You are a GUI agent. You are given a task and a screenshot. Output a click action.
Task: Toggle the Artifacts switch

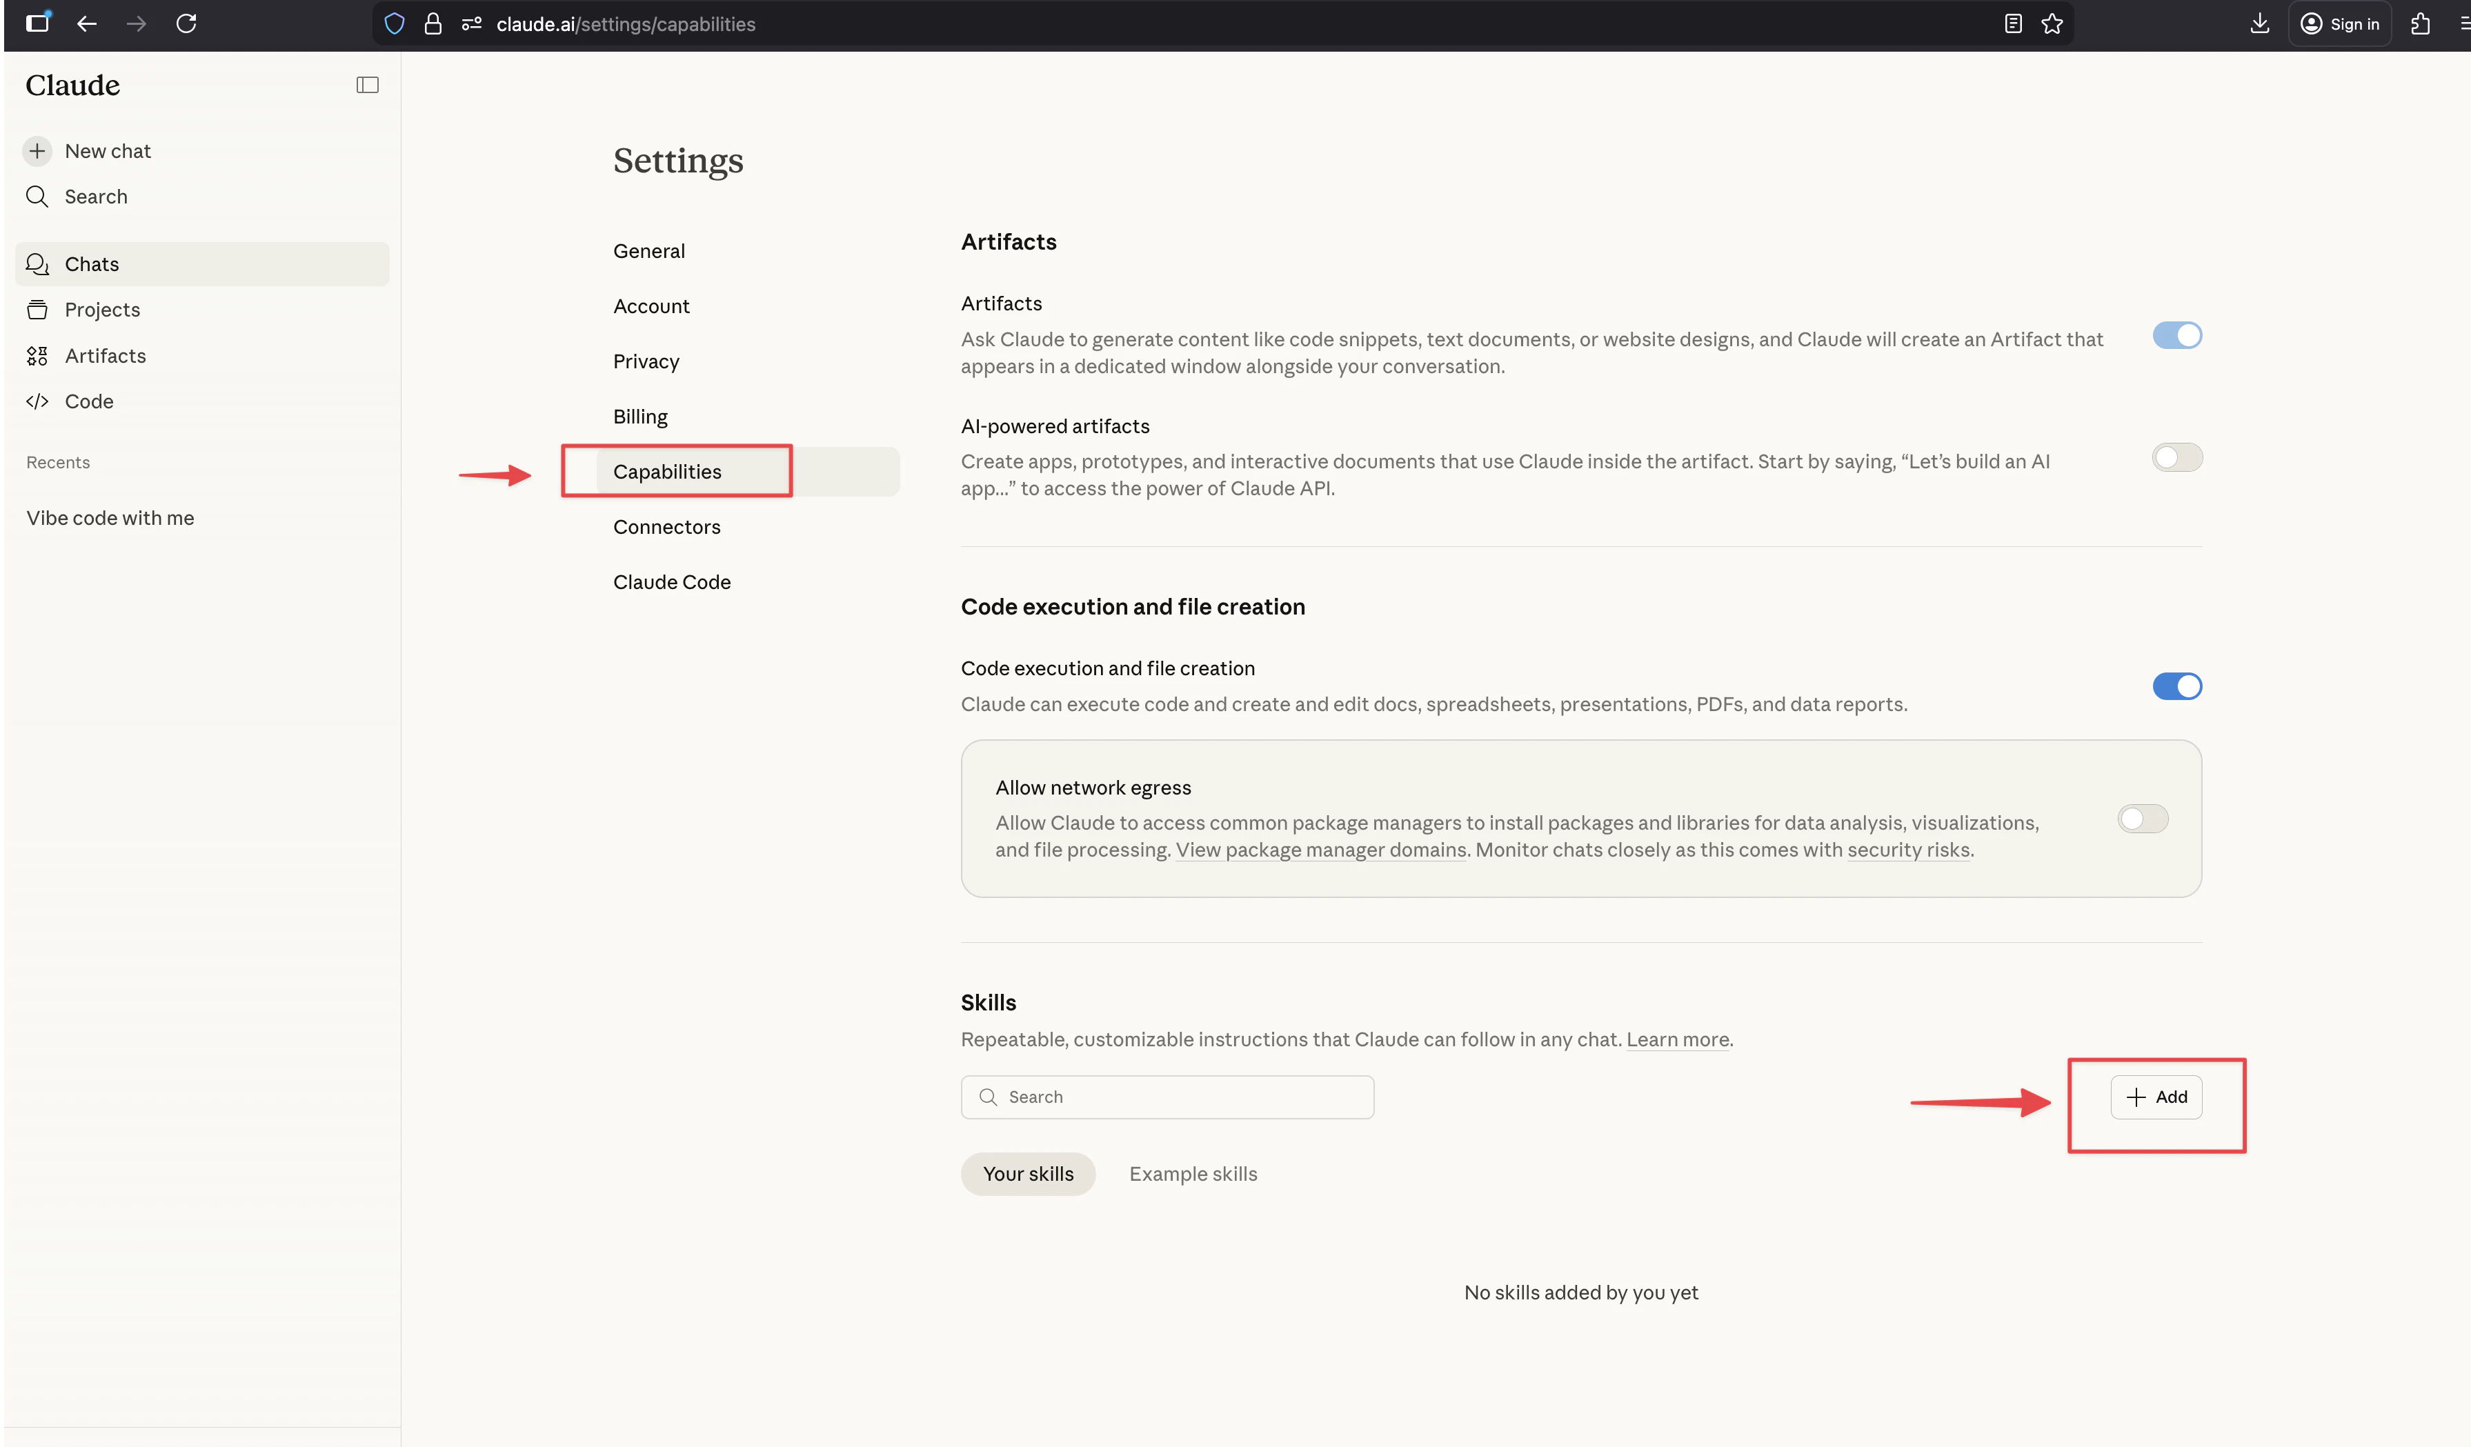[x=2177, y=335]
